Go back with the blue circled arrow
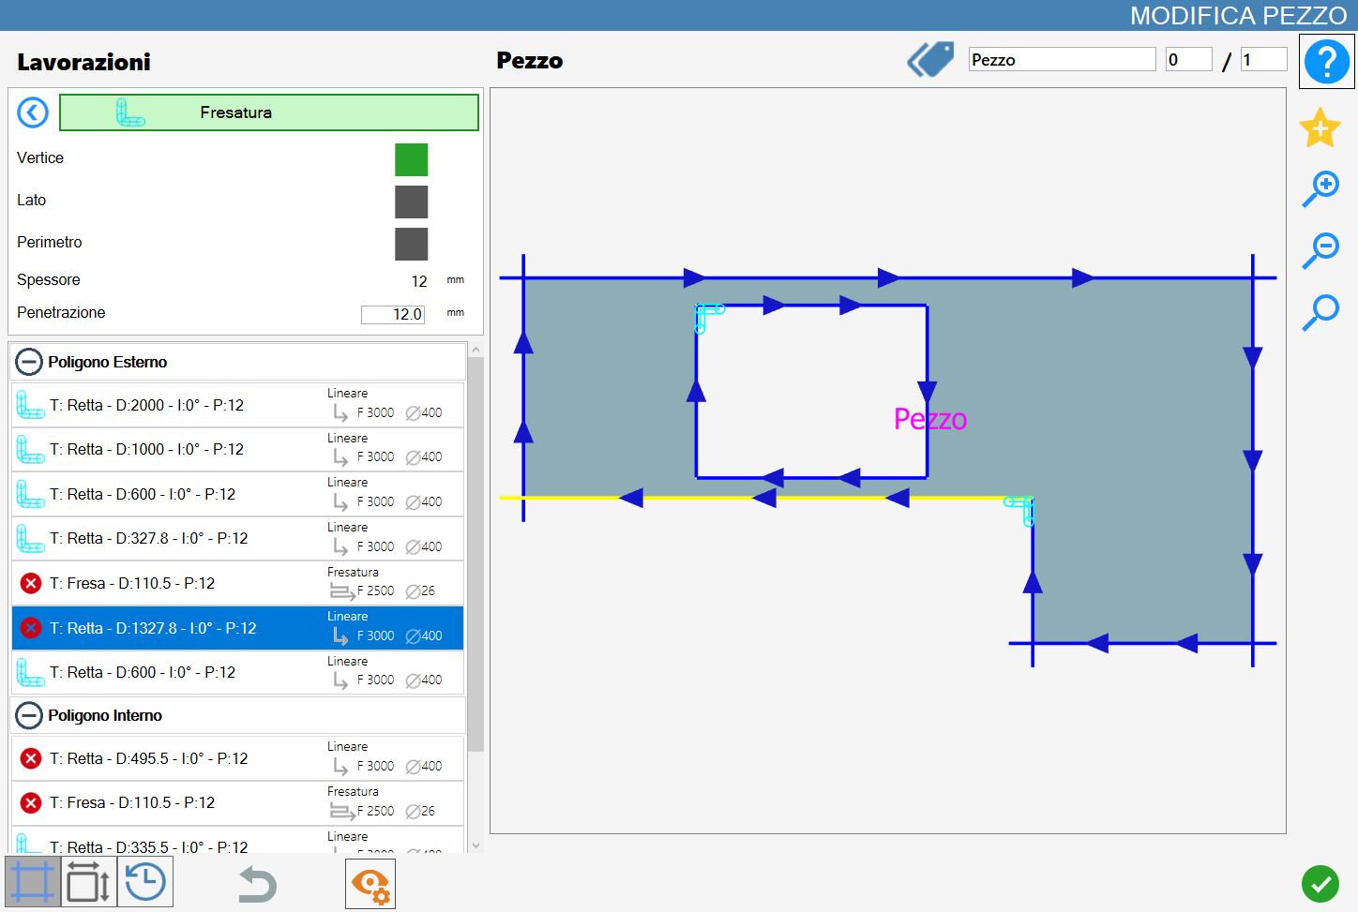 pyautogui.click(x=33, y=112)
